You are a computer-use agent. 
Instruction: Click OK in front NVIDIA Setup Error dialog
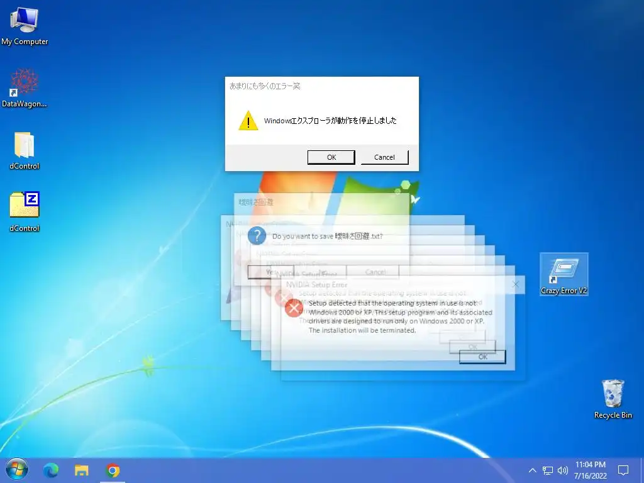[x=482, y=357]
